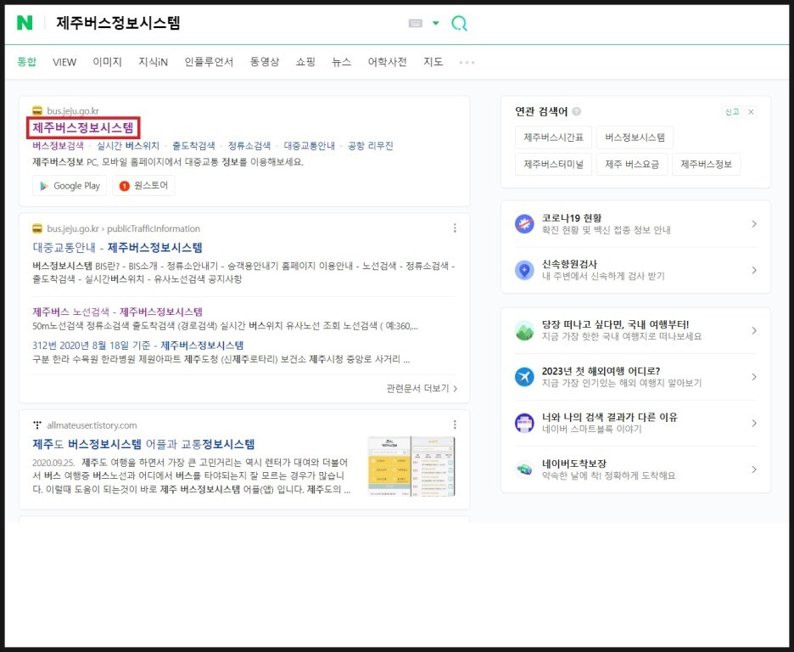The height and width of the screenshot is (652, 794).
Task: Expand more tabs with three dots
Action: pyautogui.click(x=467, y=62)
